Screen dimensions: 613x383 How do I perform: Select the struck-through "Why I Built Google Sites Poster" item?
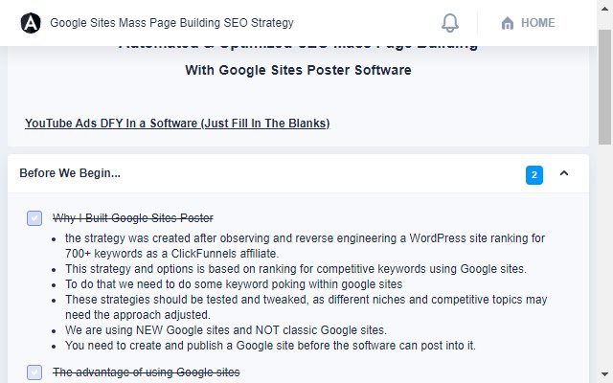coord(133,218)
